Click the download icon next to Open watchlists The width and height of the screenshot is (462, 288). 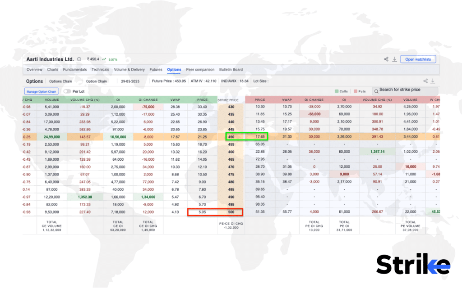pyautogui.click(x=394, y=59)
